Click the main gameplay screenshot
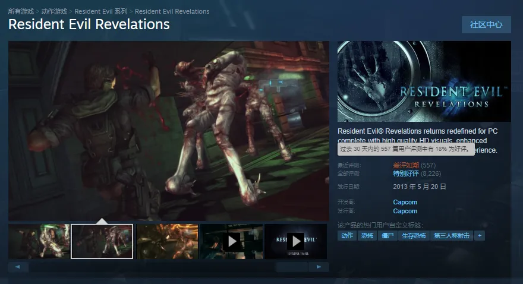This screenshot has height=284, width=523. point(168,131)
